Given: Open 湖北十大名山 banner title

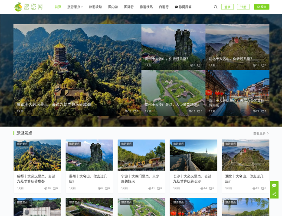Looking at the screenshot, I should [230, 59].
